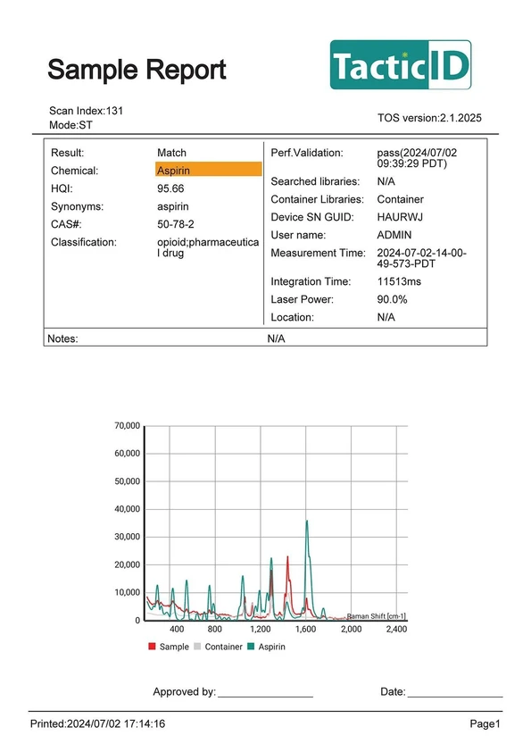Click the Synonyms value aspirin
The image size is (531, 752).
(x=173, y=206)
